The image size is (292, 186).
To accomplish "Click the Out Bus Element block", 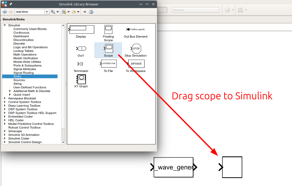I will (x=136, y=29).
